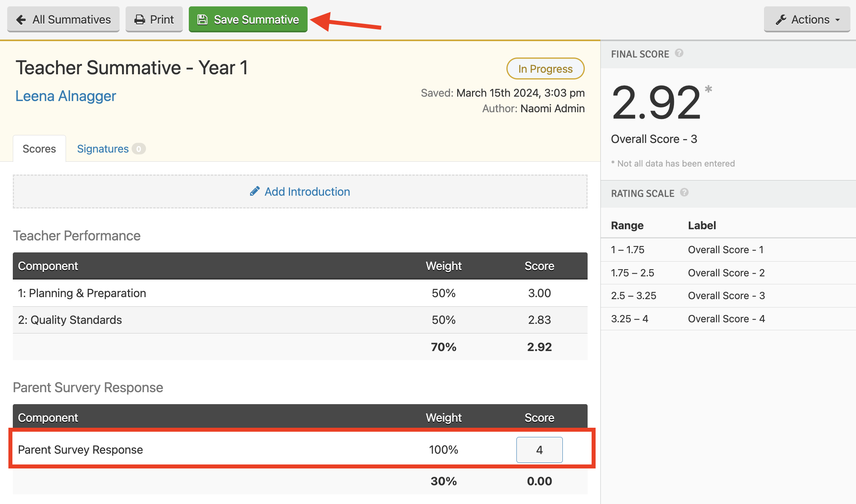Screen dimensions: 856x504
Task: Click the Parent Survey Response component name
Action: tap(80, 450)
